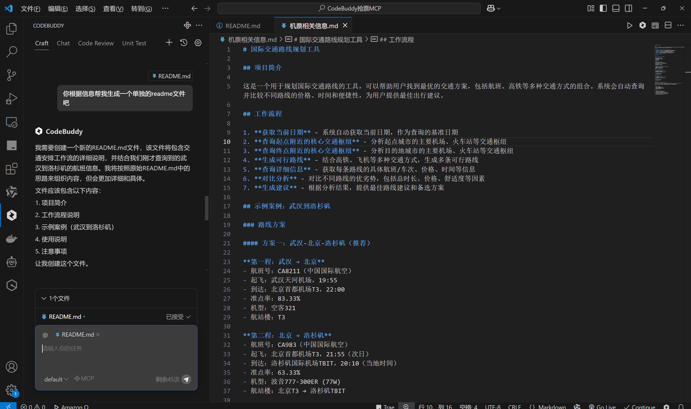The height and width of the screenshot is (409, 691).
Task: Open the Extensions sidebar icon
Action: coord(11,169)
